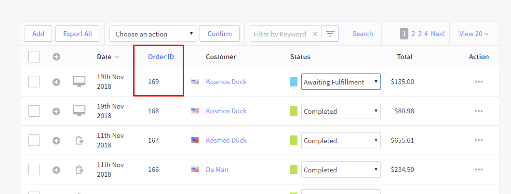Click the Export All button
Screen dimensions: 511x194
pos(78,34)
